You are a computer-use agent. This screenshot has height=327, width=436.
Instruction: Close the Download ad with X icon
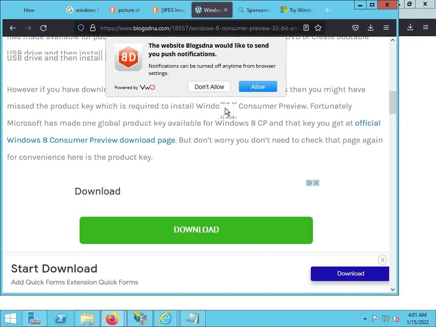click(x=316, y=183)
